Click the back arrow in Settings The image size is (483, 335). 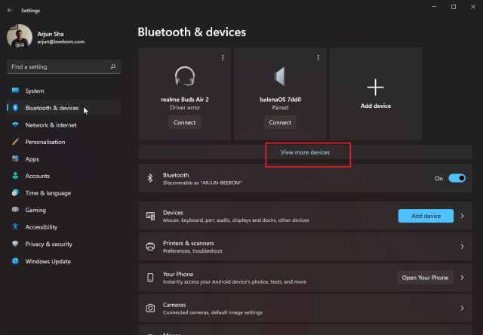(10, 10)
